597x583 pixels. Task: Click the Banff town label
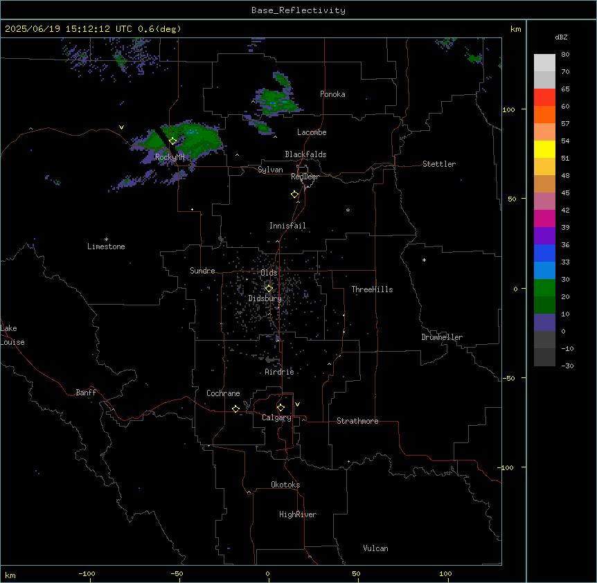(86, 393)
